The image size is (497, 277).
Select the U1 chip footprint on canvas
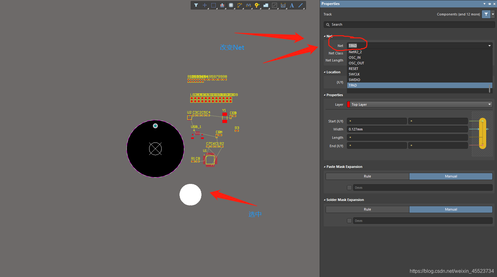click(x=210, y=160)
